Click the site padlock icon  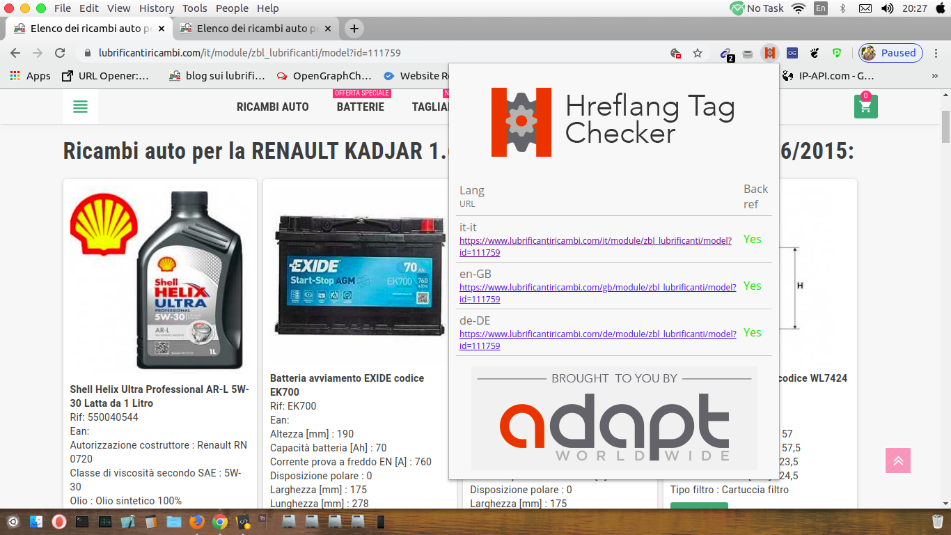click(x=88, y=53)
